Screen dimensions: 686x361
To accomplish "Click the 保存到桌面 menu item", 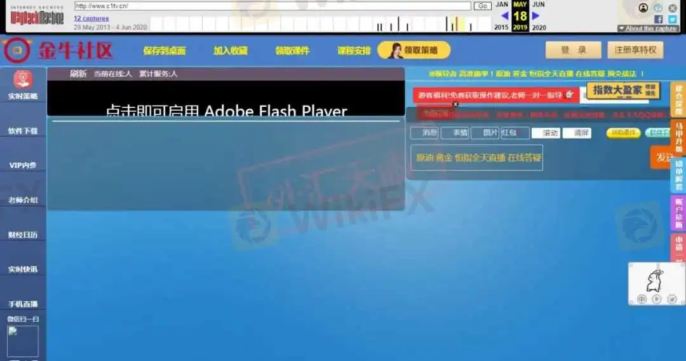I will click(x=165, y=51).
